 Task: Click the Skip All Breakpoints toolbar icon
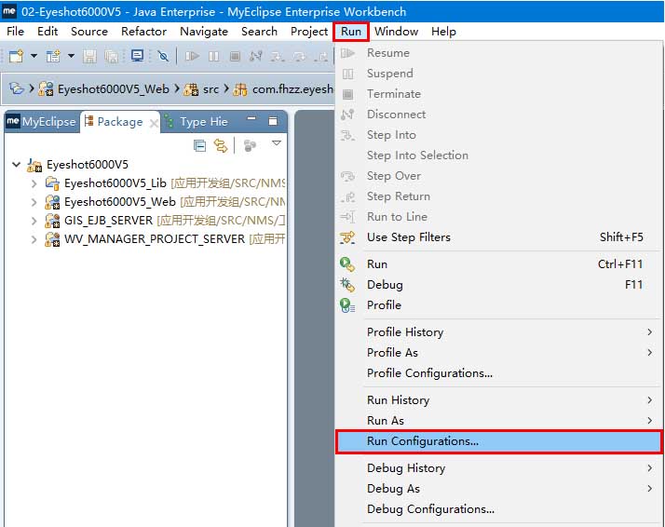[x=163, y=56]
